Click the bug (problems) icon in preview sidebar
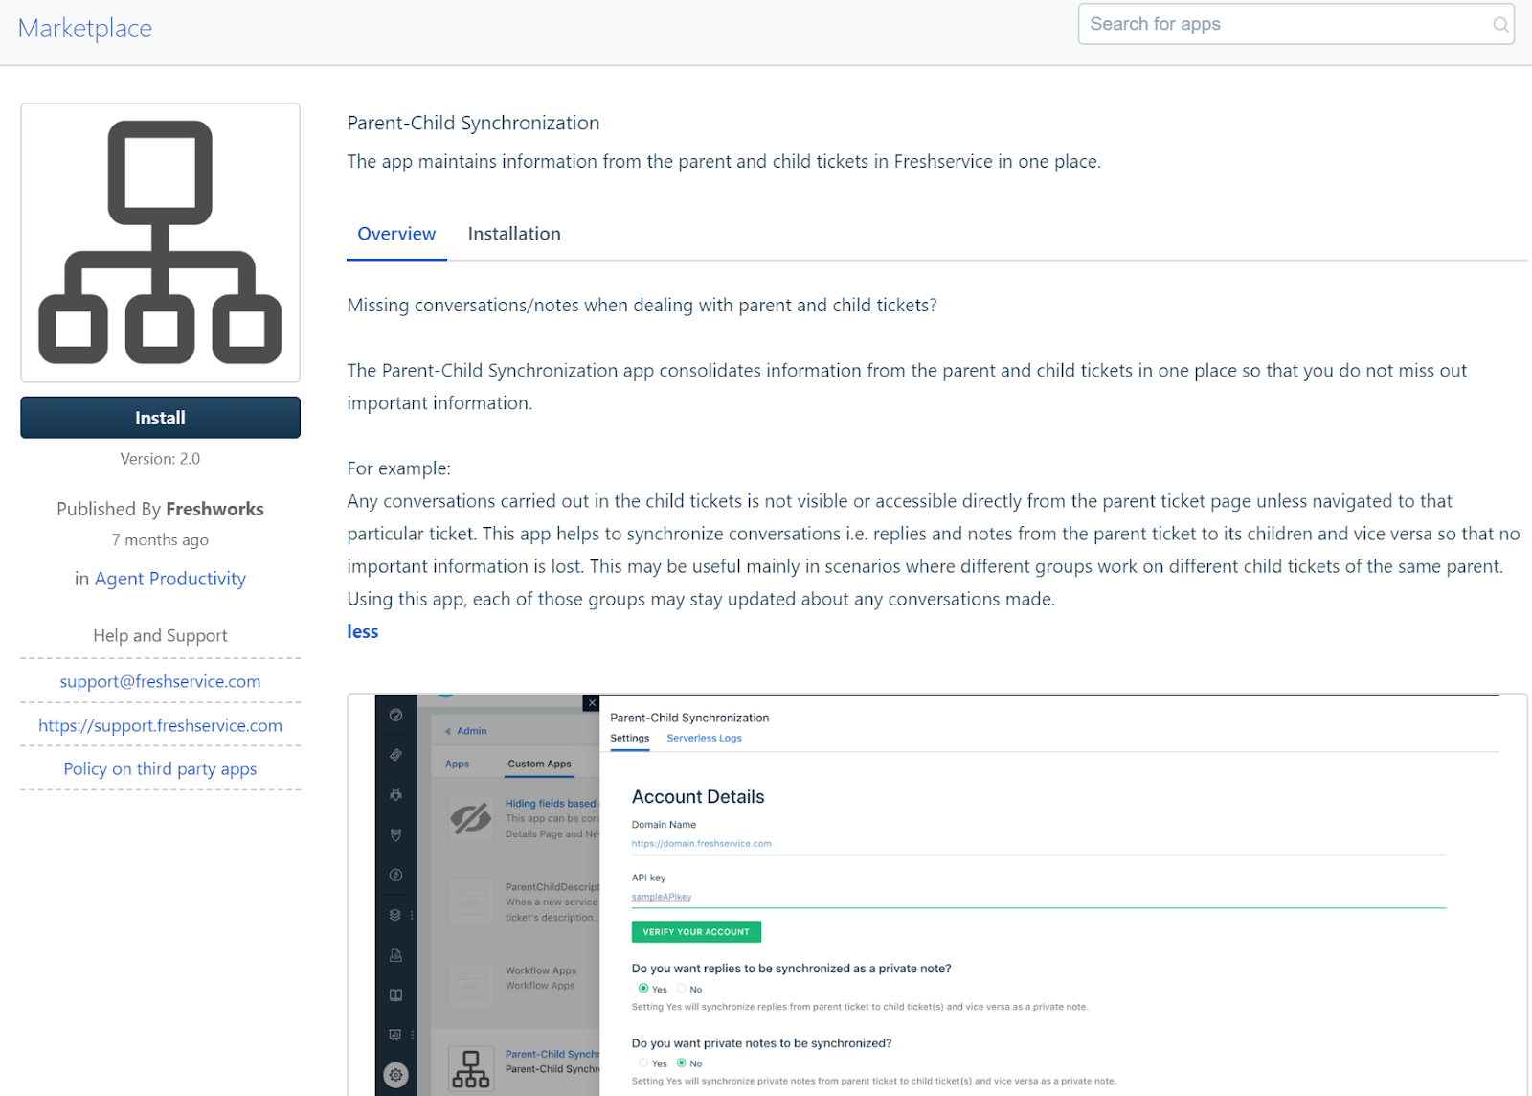 (395, 795)
